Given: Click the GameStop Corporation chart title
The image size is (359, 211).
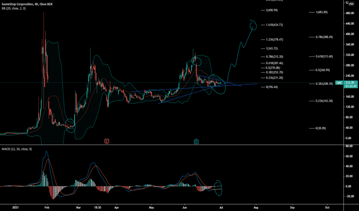Looking at the screenshot, I should pos(27,4).
